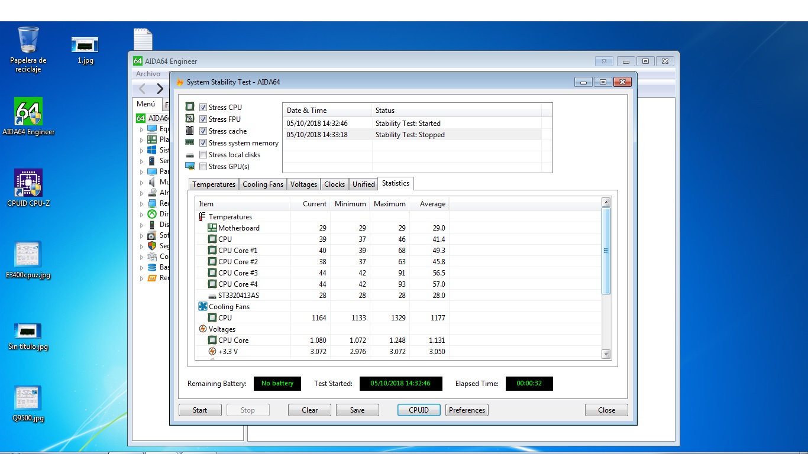Enable the Stress GPU(s) checkbox

(x=203, y=167)
